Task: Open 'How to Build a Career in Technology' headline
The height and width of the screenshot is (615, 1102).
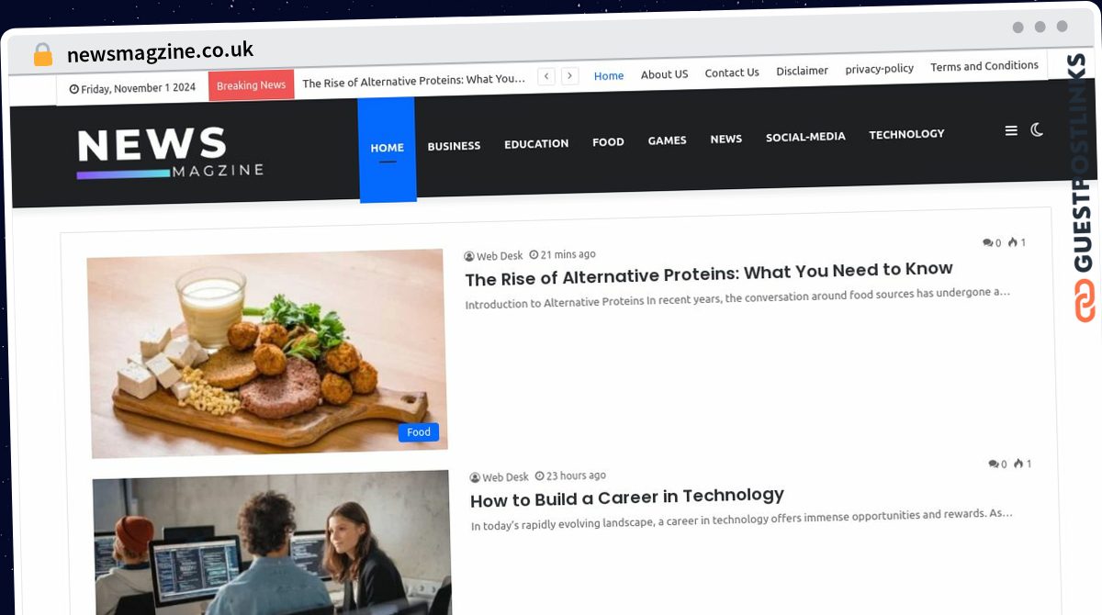Action: coord(627,497)
